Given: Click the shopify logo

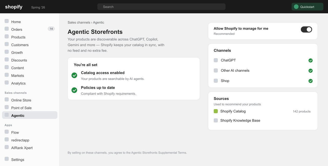Looking at the screenshot, I should (x=14, y=7).
